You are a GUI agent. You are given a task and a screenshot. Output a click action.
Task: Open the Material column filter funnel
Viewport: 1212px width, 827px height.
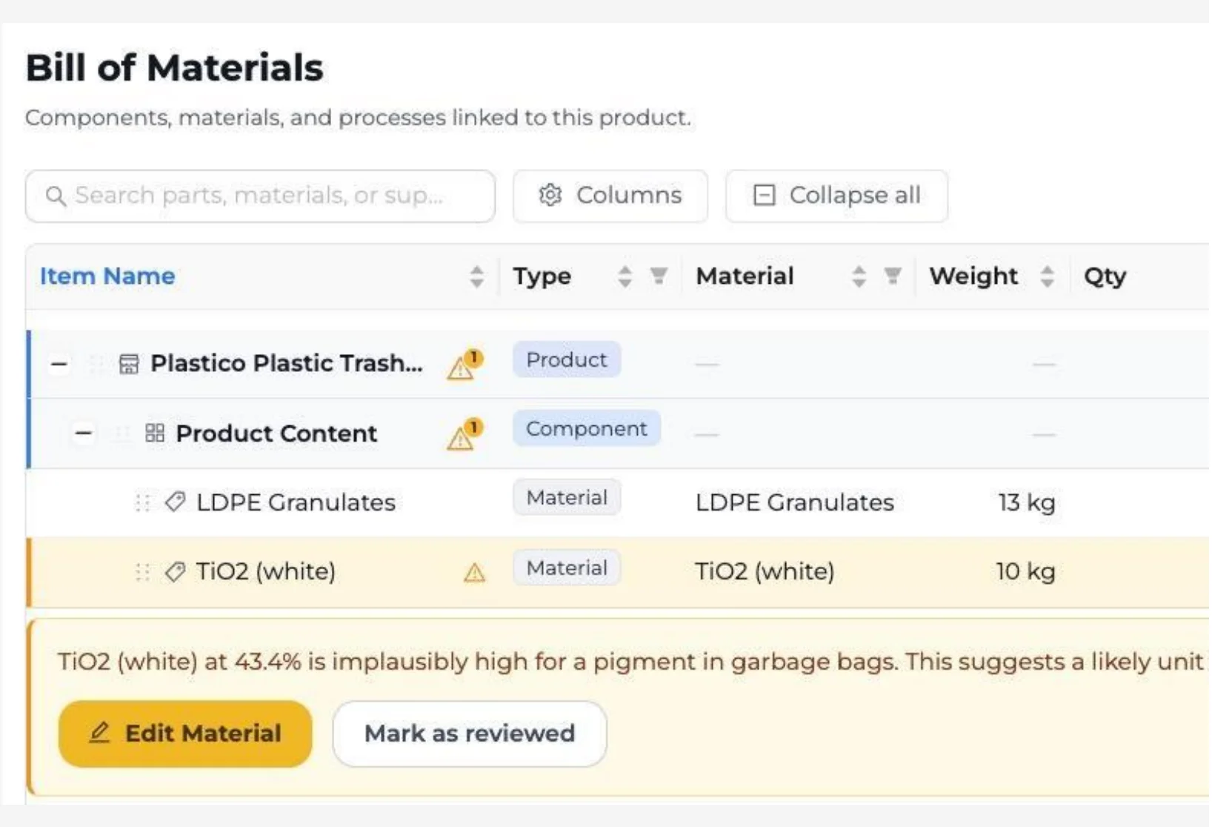pos(893,276)
